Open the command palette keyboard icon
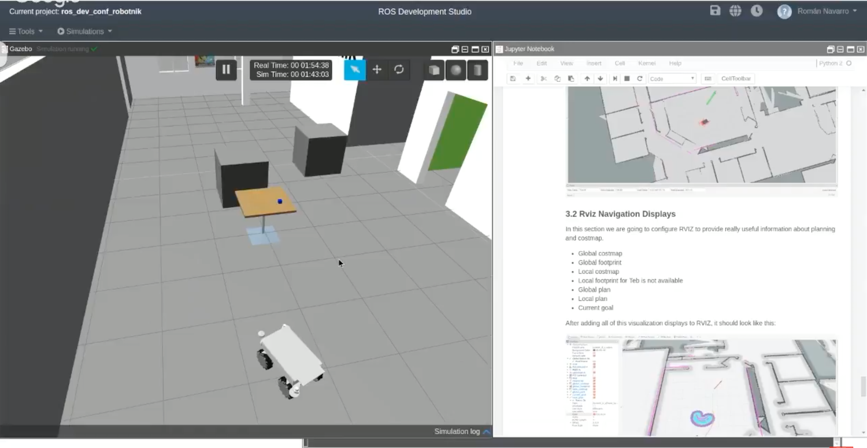 [707, 79]
